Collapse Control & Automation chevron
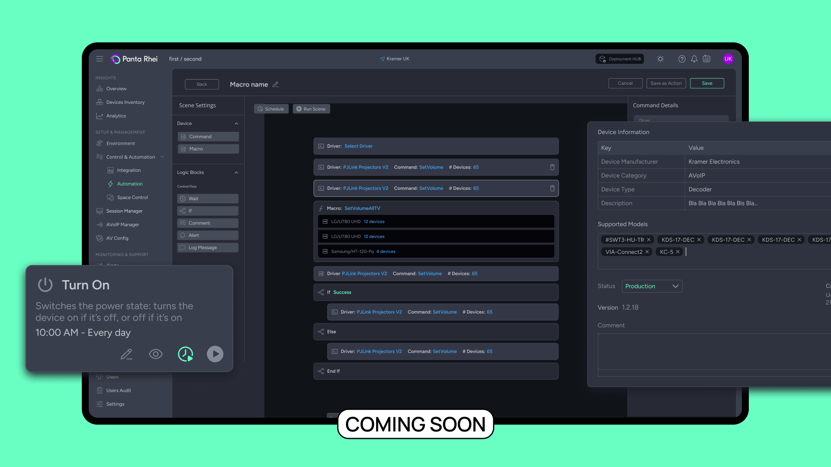 pyautogui.click(x=162, y=157)
